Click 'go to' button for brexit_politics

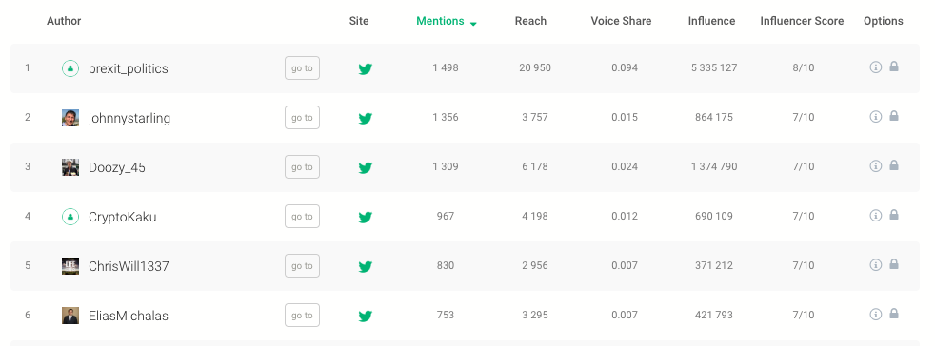click(x=303, y=67)
